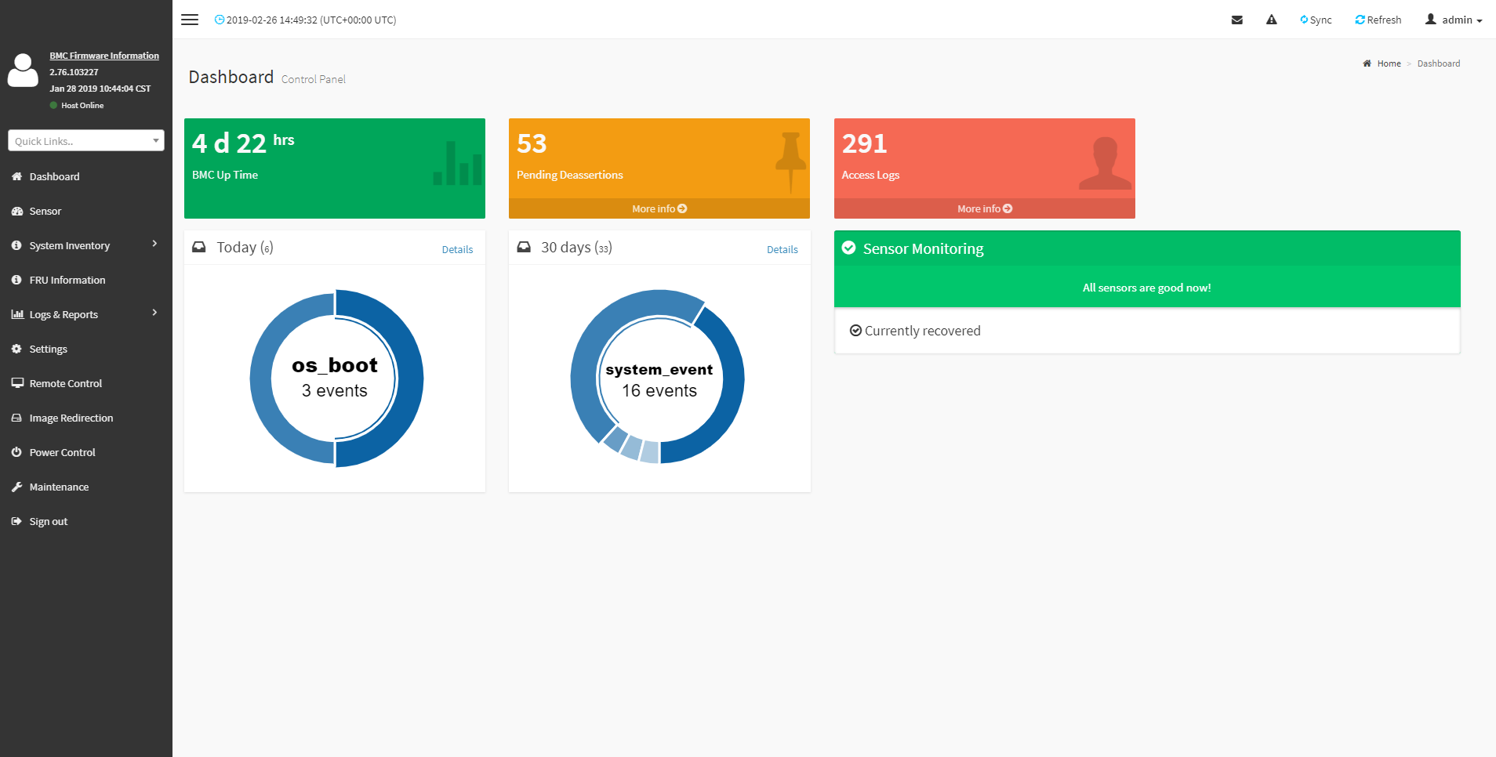Click More info under Pending Deassertions
The width and height of the screenshot is (1496, 757).
[x=659, y=208]
